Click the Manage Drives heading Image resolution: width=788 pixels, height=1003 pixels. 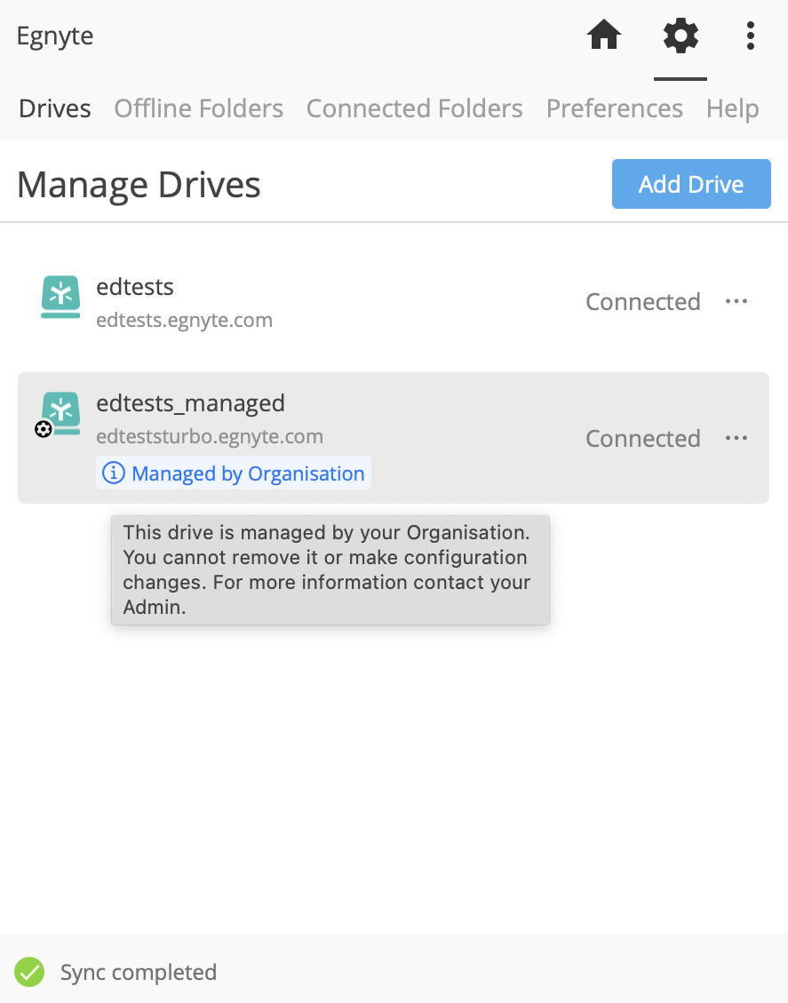[139, 185]
